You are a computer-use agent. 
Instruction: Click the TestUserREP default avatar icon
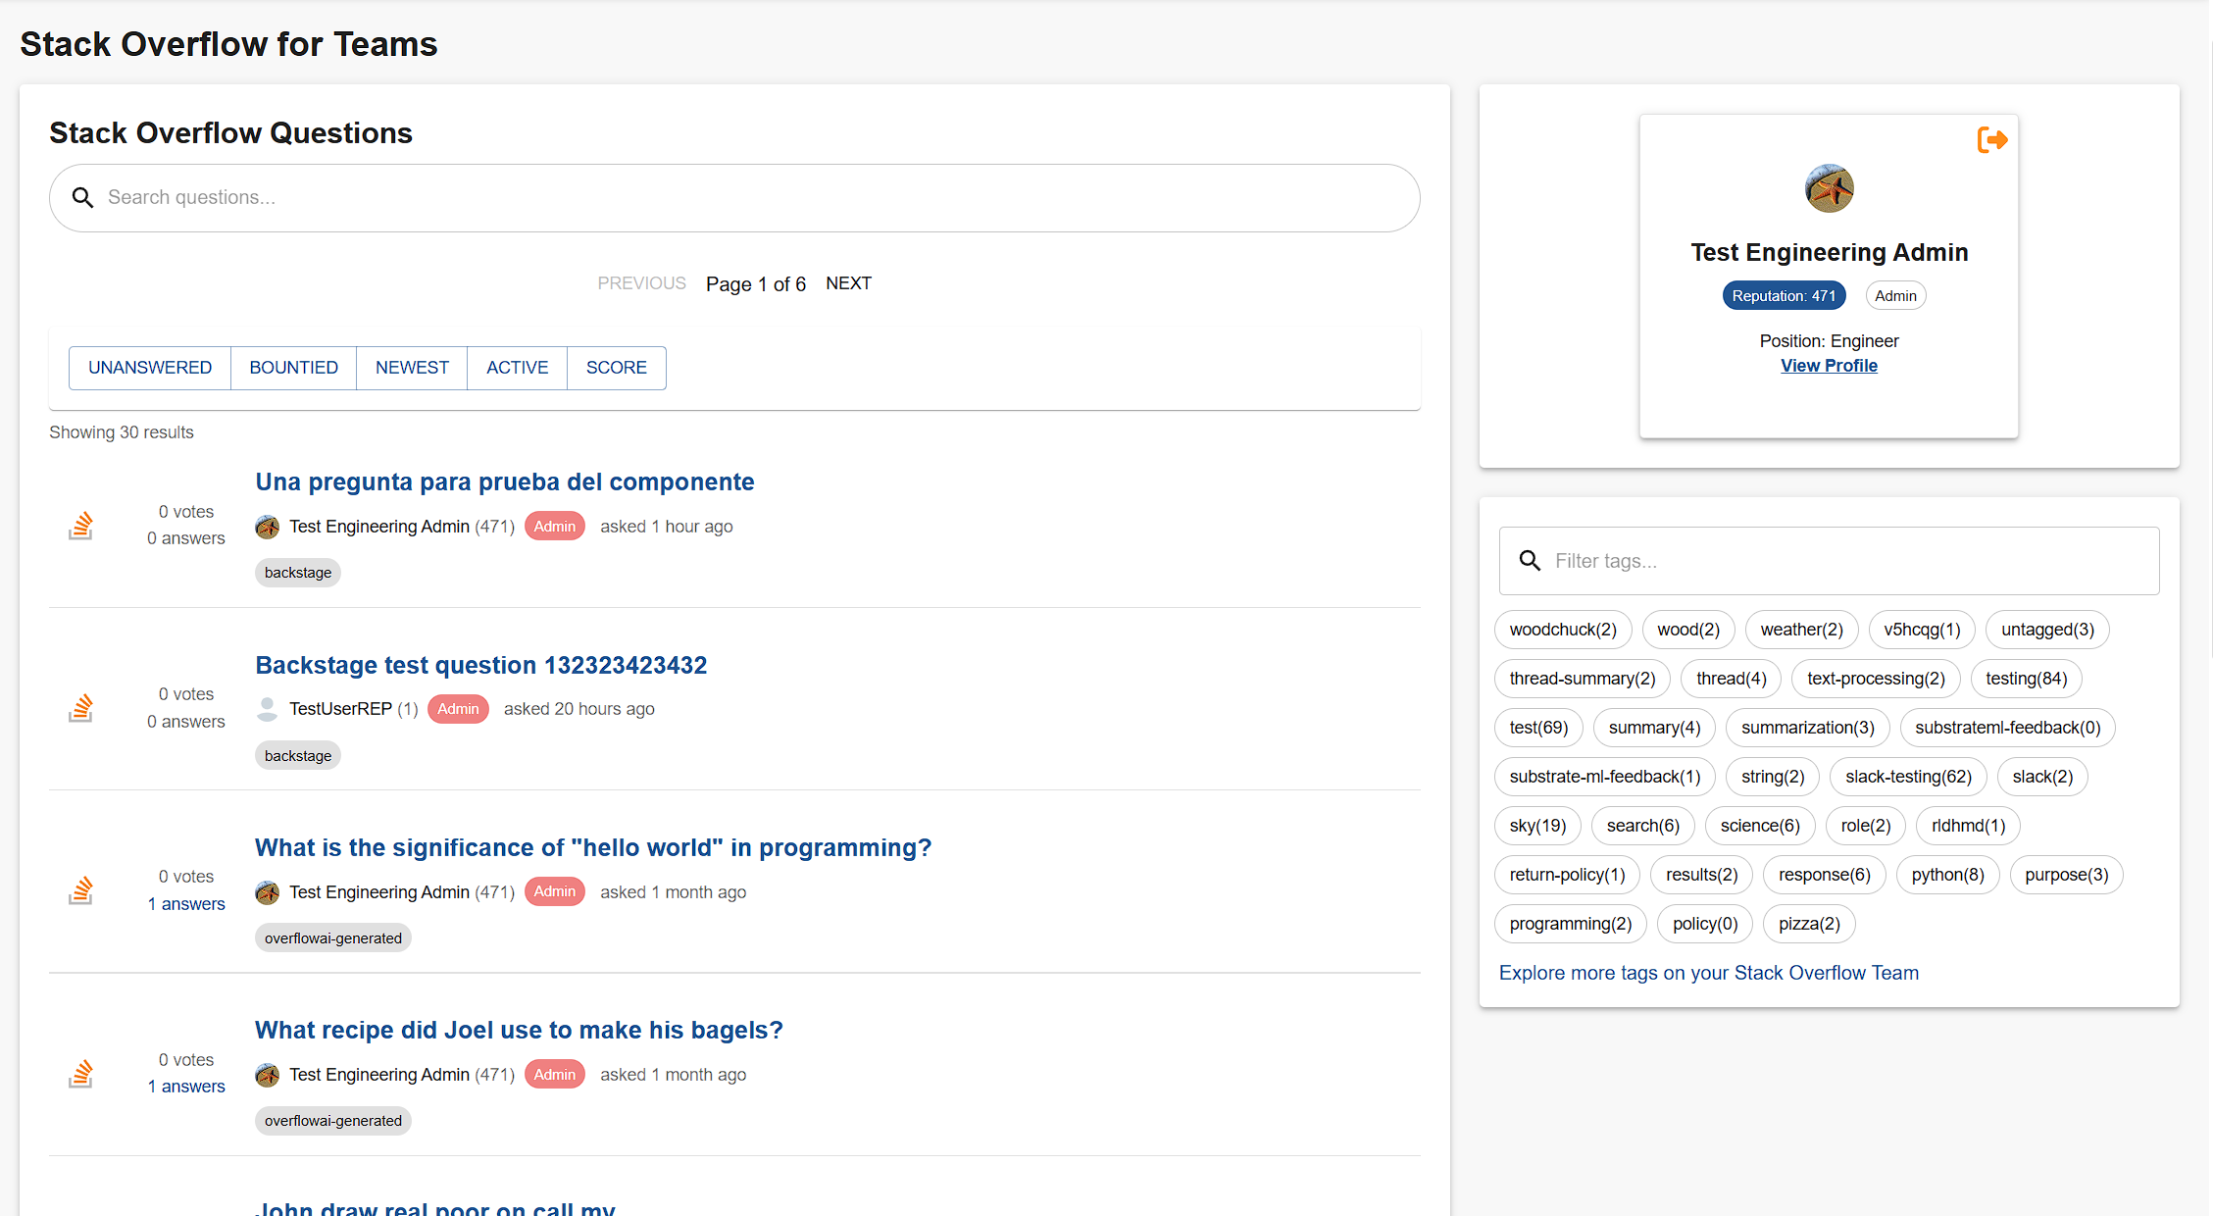point(267,709)
